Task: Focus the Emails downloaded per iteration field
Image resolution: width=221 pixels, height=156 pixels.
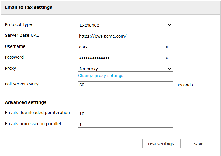Action: click(x=125, y=113)
